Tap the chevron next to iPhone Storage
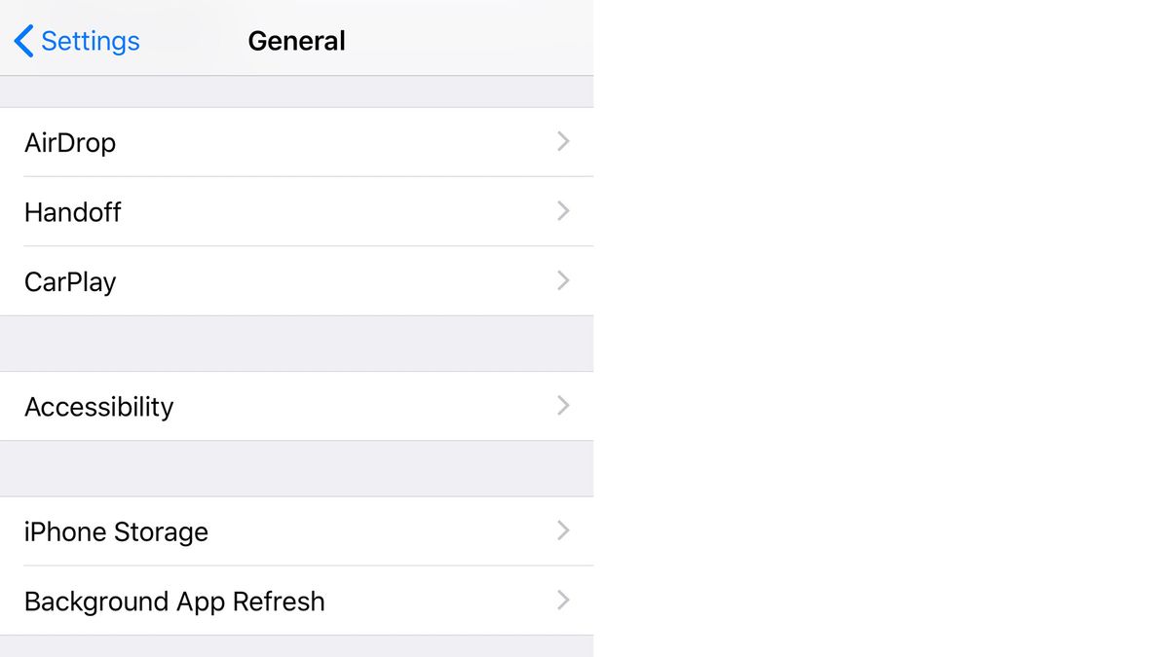1169x657 pixels. 563,530
